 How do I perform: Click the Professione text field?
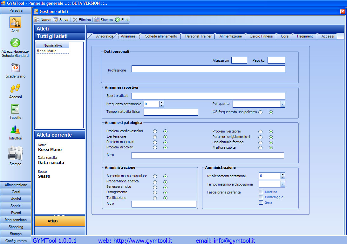point(208,69)
